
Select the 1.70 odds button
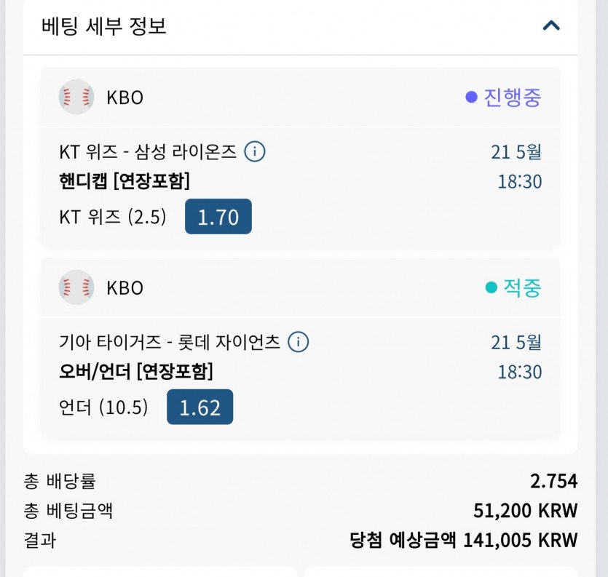click(x=218, y=216)
